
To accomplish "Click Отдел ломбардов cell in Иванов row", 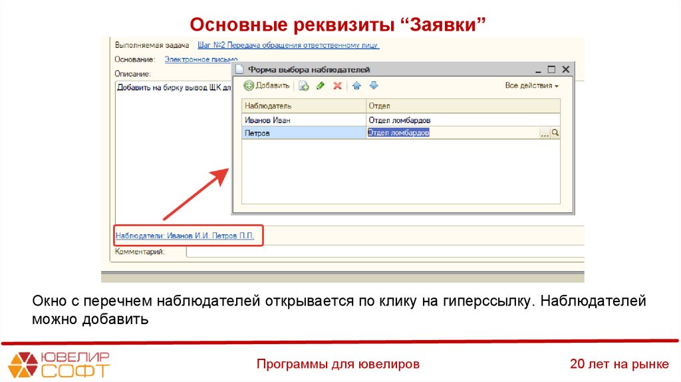I will coord(463,120).
